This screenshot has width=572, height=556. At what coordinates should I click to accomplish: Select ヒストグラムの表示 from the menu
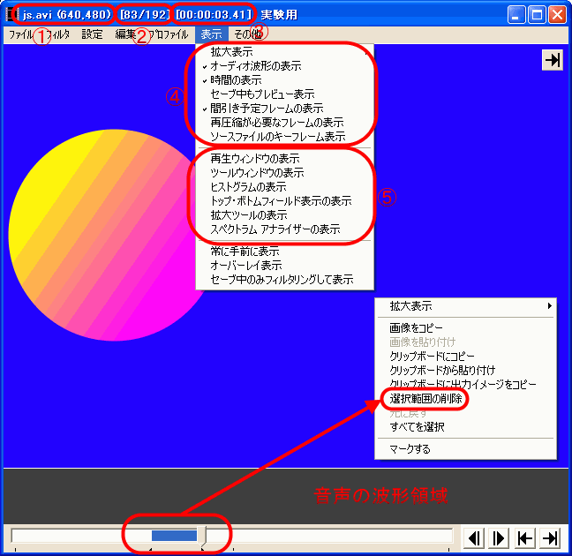tap(248, 187)
